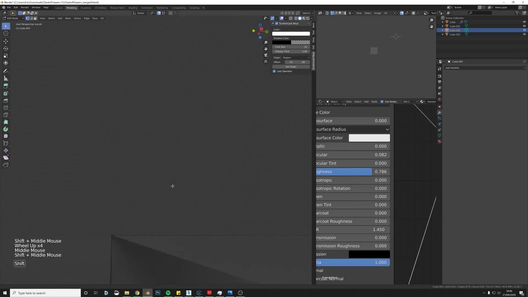This screenshot has height=297, width=528.
Task: Select the Extrude Region tool
Action: point(6,86)
